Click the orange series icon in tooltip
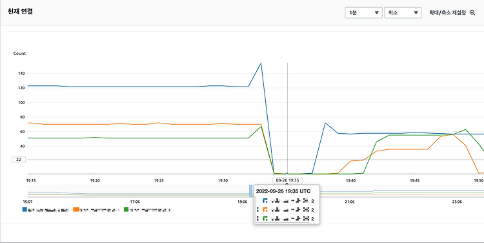Screen dimensions: 484x243 [x=265, y=209]
